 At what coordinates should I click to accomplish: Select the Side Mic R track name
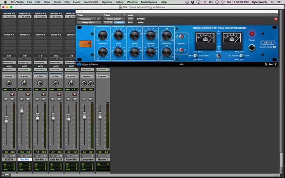56,159
